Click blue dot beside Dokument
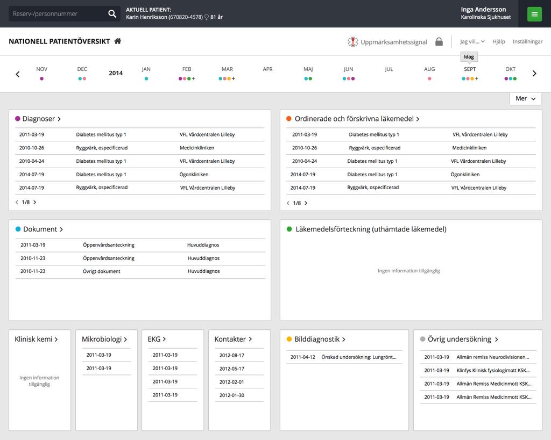 [18, 229]
